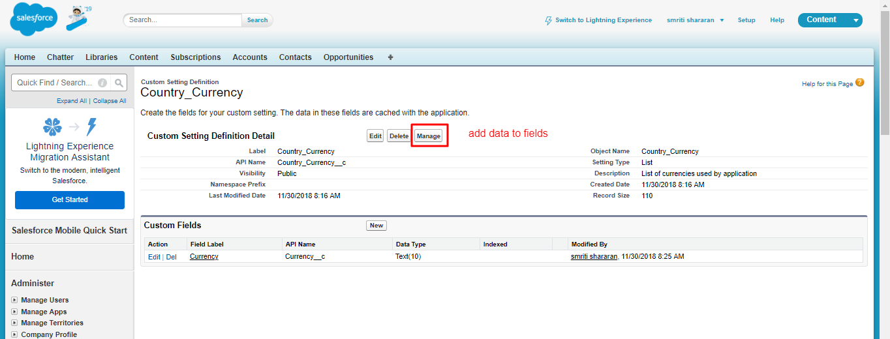890x339 pixels.
Task: Open the smriti shararan user menu
Action: 696,20
